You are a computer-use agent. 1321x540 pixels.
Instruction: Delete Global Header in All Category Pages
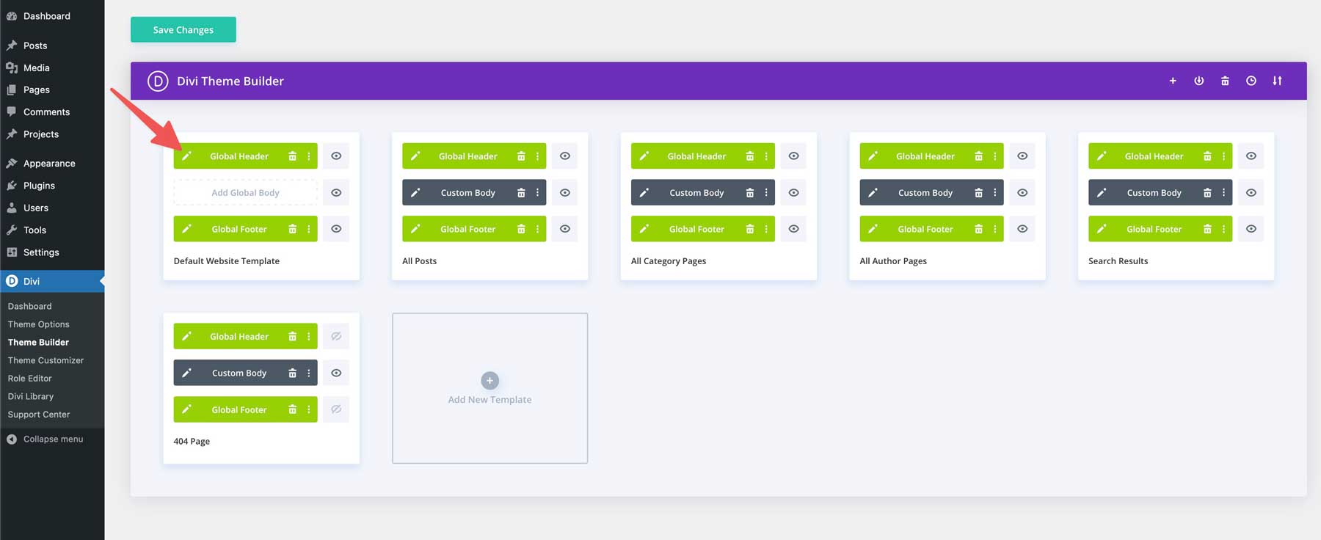pyautogui.click(x=750, y=156)
